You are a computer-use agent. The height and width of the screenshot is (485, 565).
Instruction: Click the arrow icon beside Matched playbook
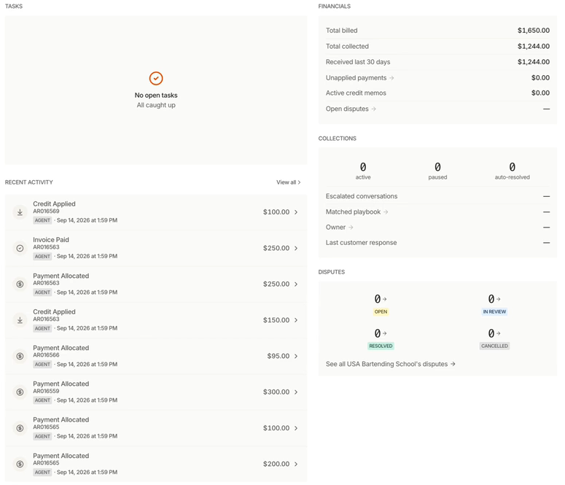pyautogui.click(x=386, y=212)
